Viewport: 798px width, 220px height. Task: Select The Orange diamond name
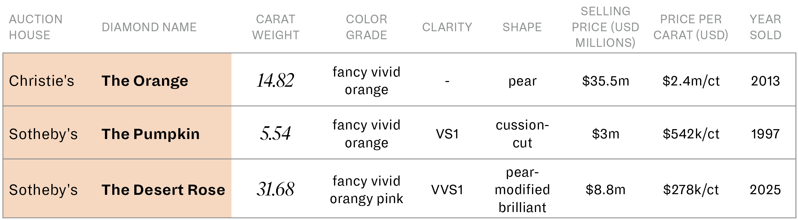[x=145, y=81]
